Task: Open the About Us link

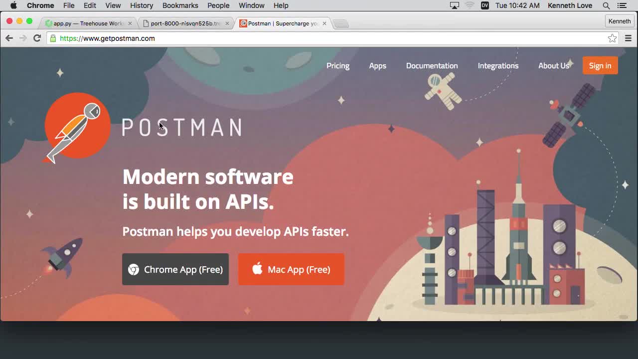Action: pyautogui.click(x=553, y=66)
